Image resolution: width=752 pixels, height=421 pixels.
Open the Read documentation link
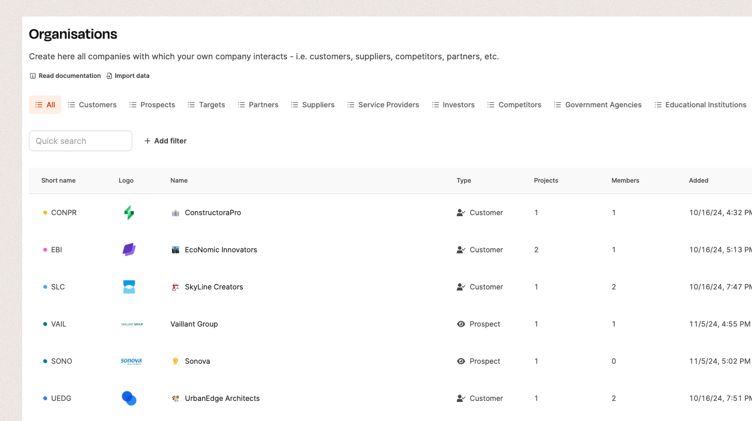65,76
